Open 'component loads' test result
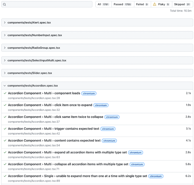The image size is (194, 185). (44, 93)
